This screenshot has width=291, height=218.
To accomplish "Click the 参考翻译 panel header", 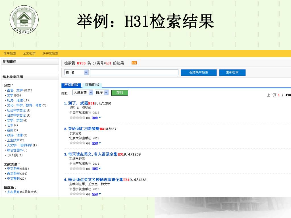I will click(30, 62).
